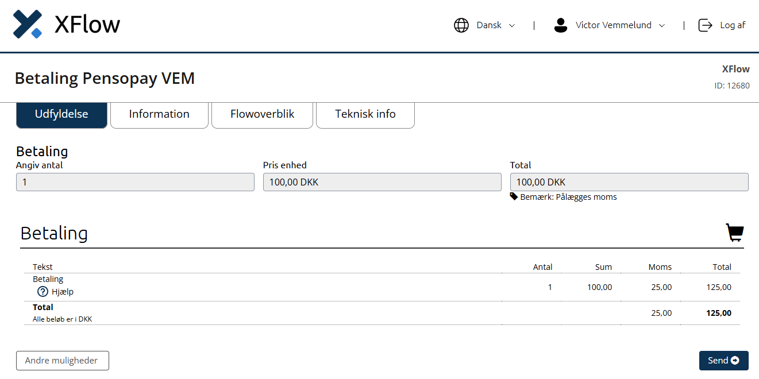Click the 125,00 value in Betaling row

(719, 287)
